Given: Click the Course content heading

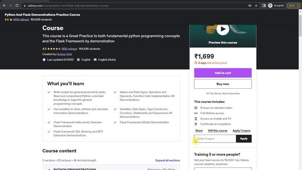Looking at the screenshot, I should click(59, 151).
